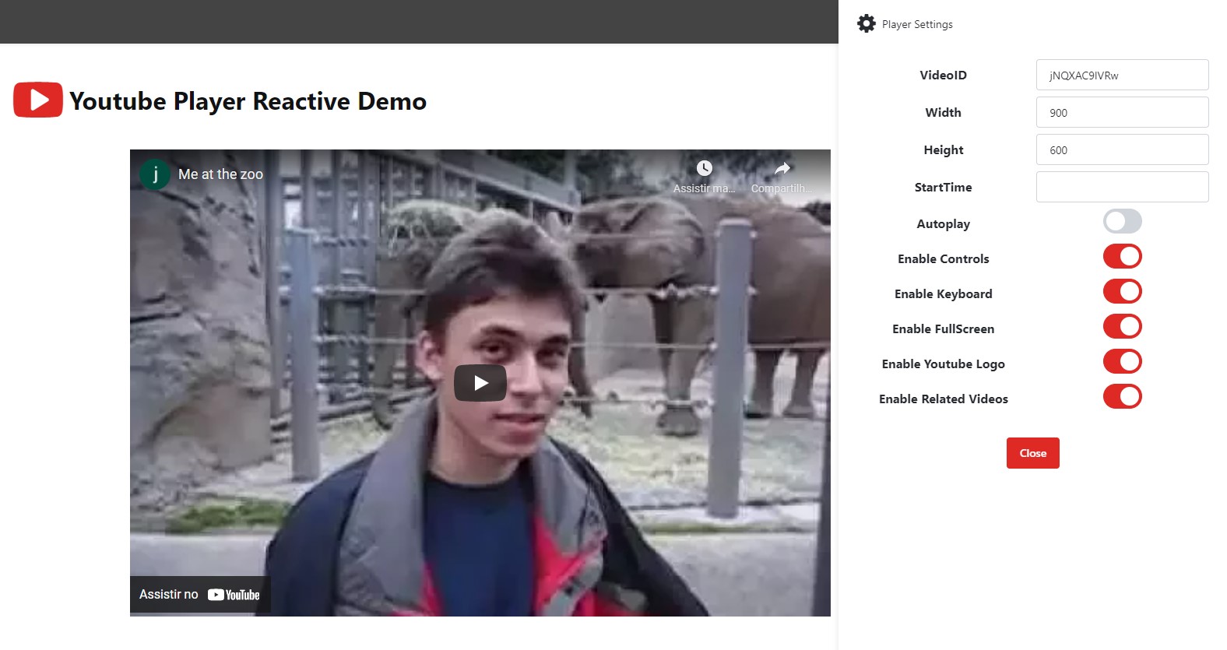This screenshot has height=650, width=1227.
Task: Switch off Enable FullScreen toggle
Action: (x=1122, y=326)
